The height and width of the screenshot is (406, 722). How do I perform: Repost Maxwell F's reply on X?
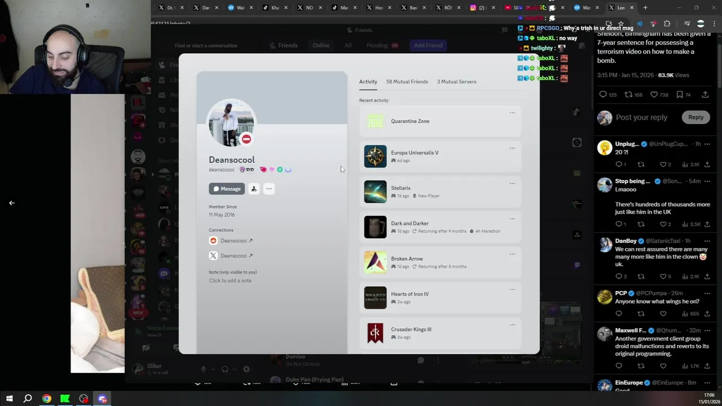click(x=641, y=367)
